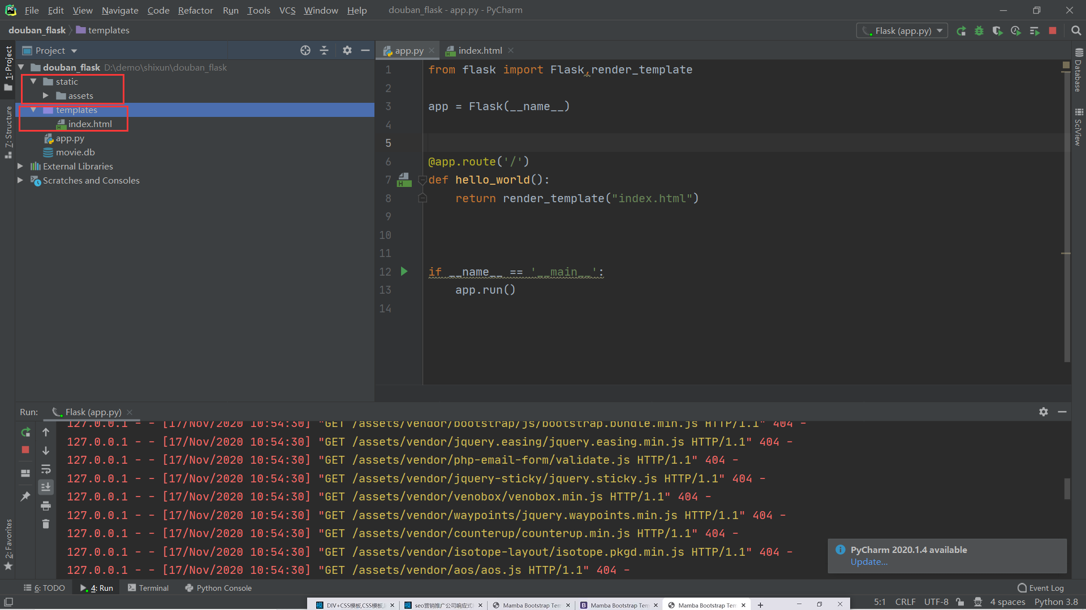Click the Run console vertical scrollbar
This screenshot has height=610, width=1086.
click(1067, 488)
